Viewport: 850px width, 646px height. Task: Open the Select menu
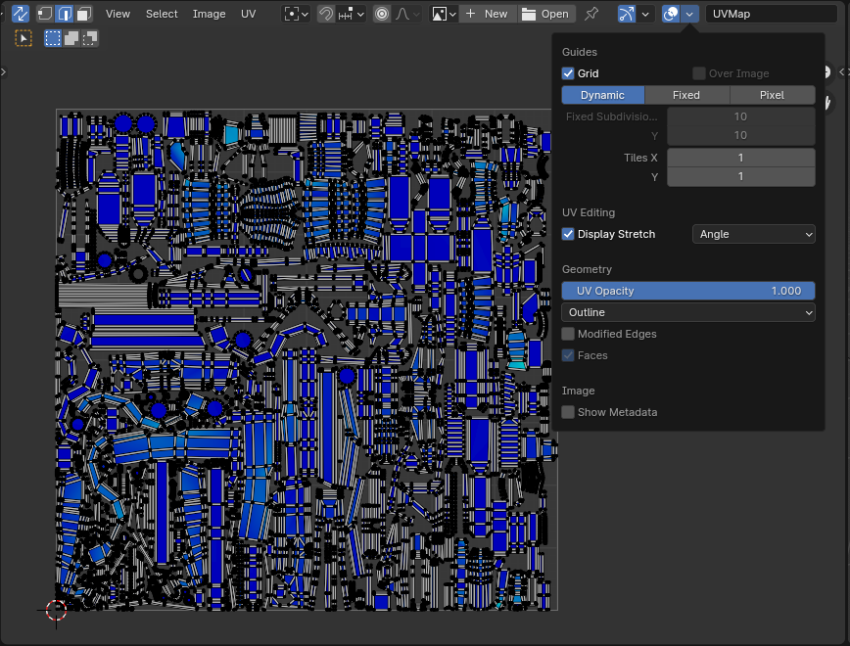coord(162,14)
